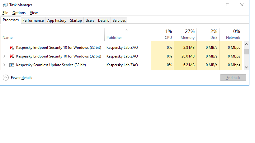
Task: Expand the Kaspersky Seamless Update Service process
Action: point(4,65)
